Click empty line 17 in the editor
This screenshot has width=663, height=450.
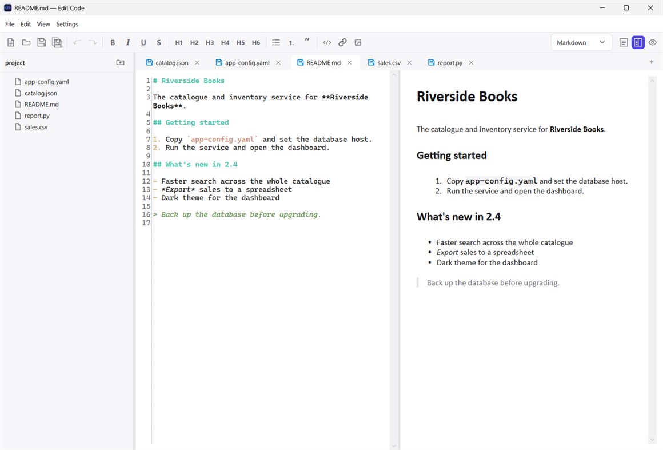[x=270, y=223]
